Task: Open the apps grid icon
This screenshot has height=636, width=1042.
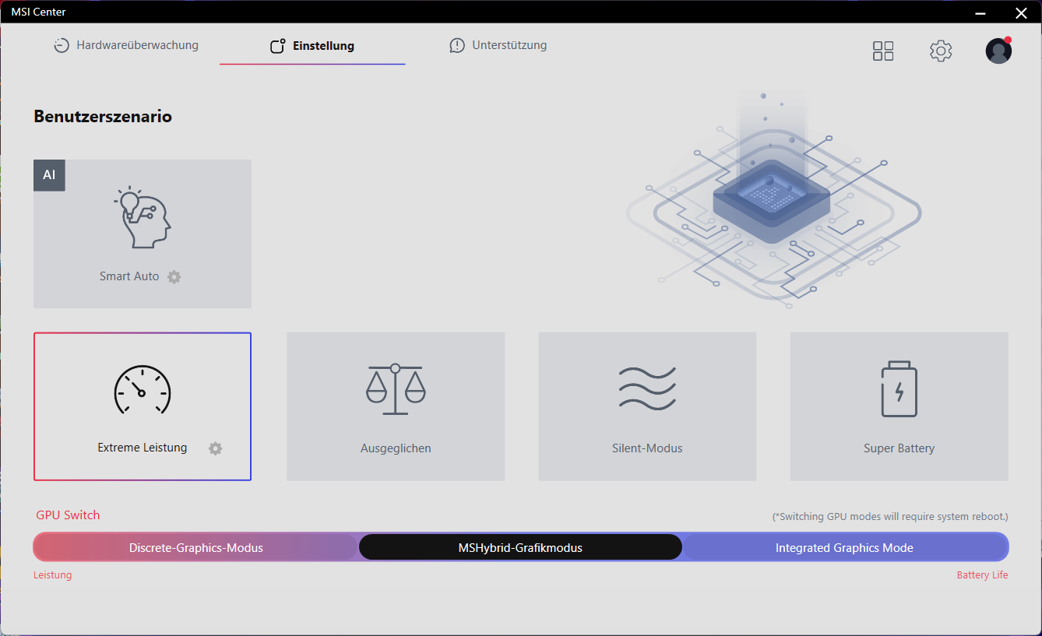Action: (x=883, y=51)
